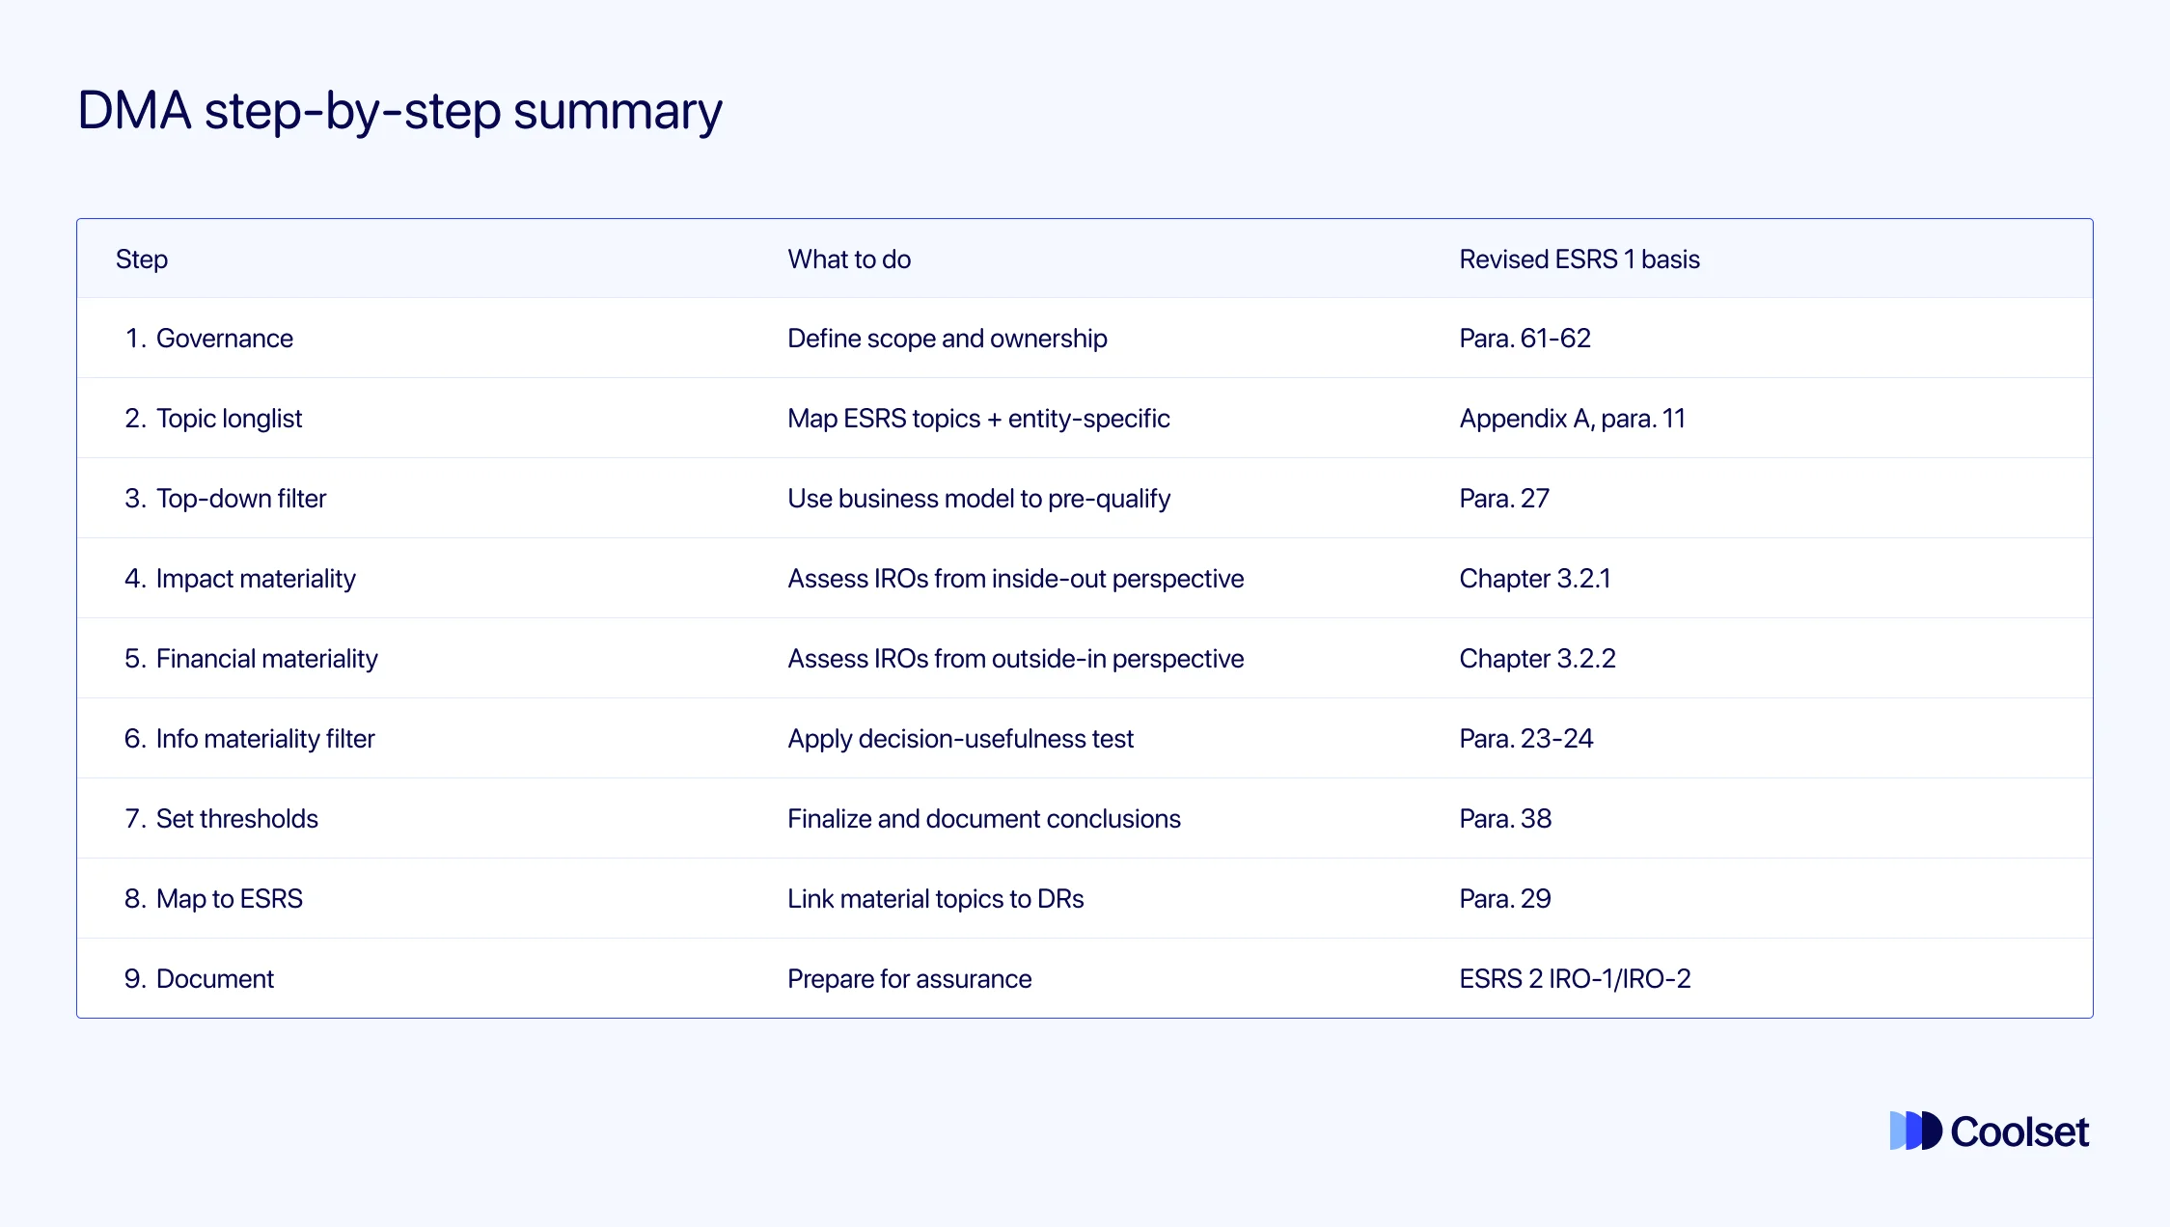
Task: Click the DMA step-by-step summary title
Action: pyautogui.click(x=399, y=111)
